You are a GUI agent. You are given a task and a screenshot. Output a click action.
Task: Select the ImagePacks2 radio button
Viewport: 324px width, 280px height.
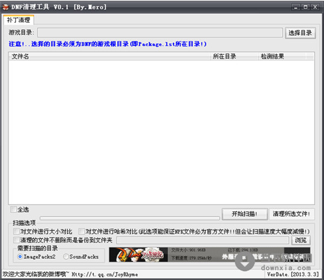click(20, 256)
